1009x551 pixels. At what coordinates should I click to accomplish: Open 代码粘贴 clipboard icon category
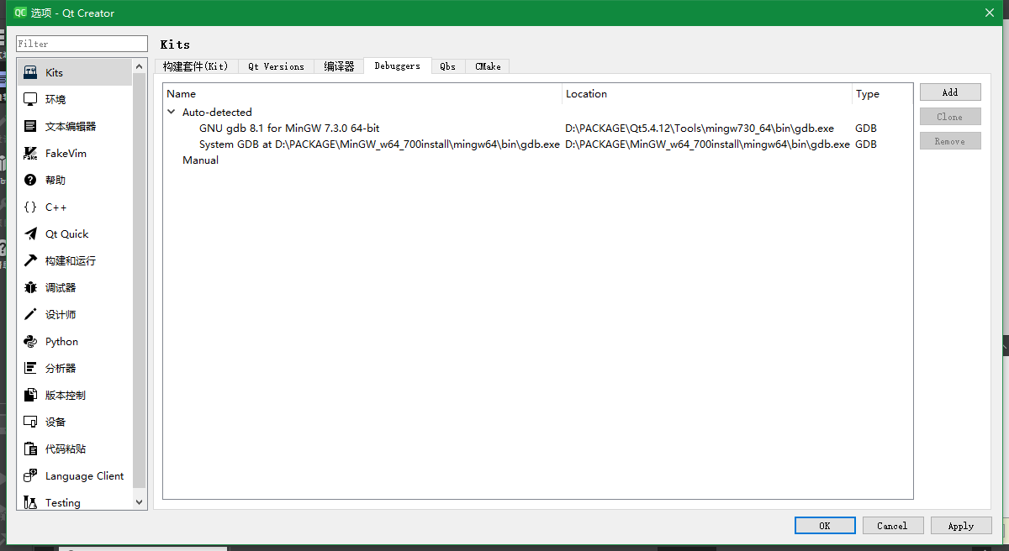pyautogui.click(x=30, y=449)
